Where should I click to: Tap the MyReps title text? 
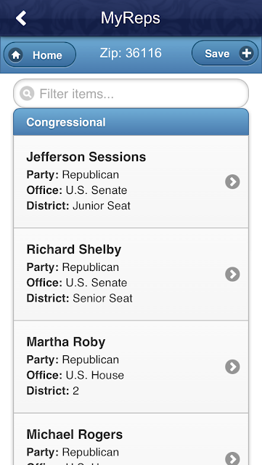[x=131, y=18]
